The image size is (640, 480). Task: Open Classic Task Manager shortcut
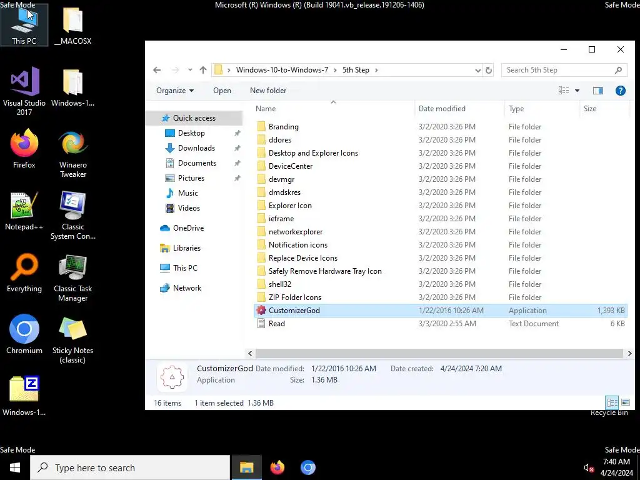[x=73, y=277]
